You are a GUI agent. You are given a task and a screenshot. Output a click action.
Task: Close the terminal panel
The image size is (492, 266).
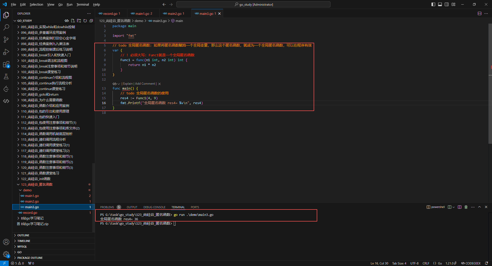(x=486, y=207)
